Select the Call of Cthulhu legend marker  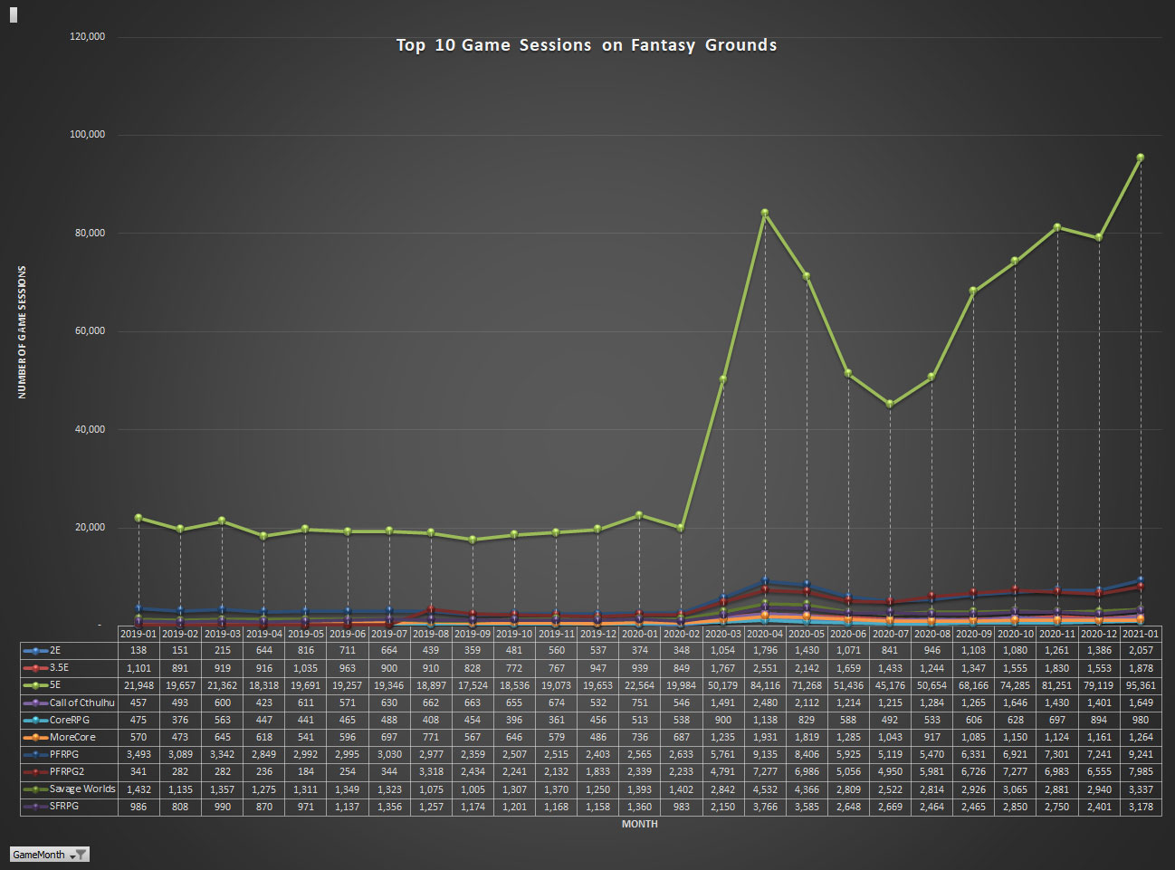pyautogui.click(x=35, y=703)
